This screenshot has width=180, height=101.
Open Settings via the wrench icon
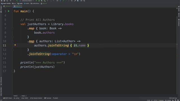click(75, 1)
